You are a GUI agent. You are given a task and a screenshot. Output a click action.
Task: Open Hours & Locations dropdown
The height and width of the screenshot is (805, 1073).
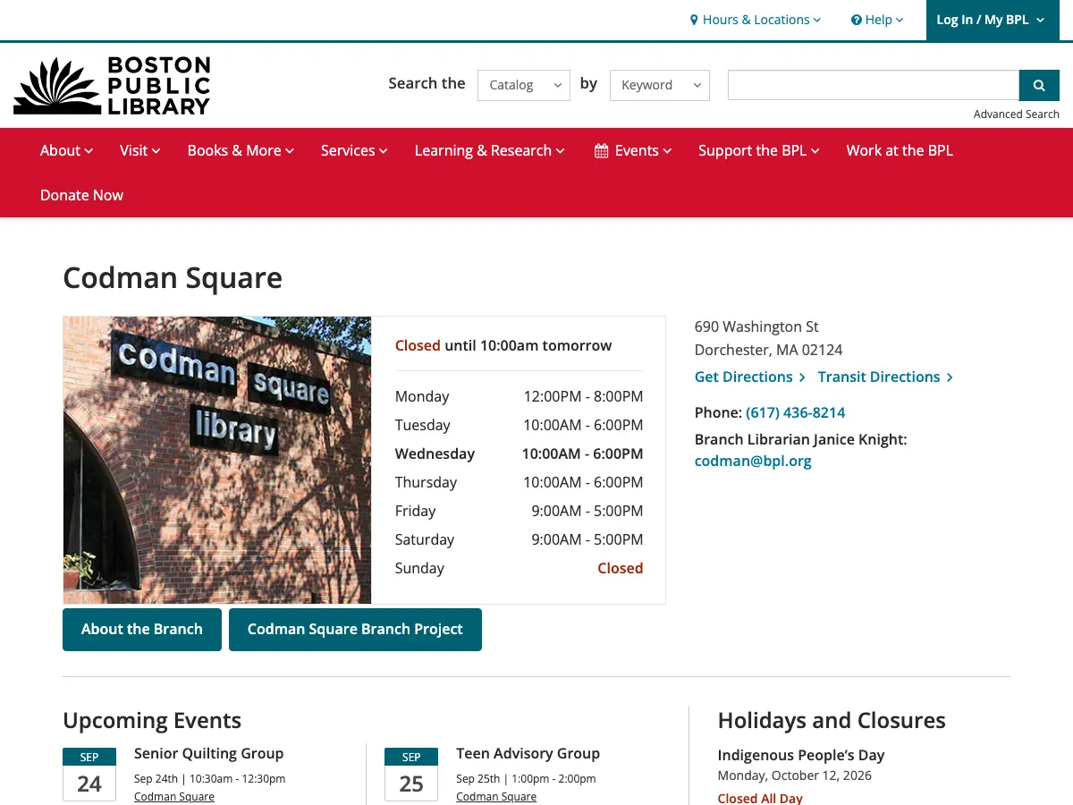756,20
